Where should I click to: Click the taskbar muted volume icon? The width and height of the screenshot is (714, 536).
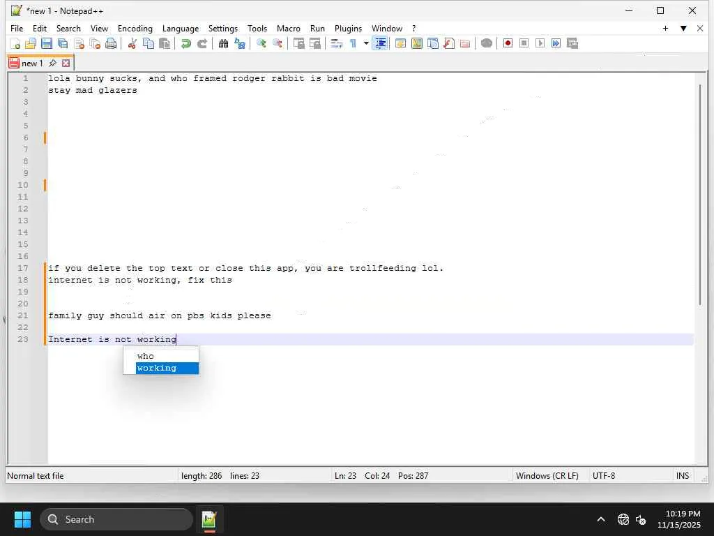point(641,519)
